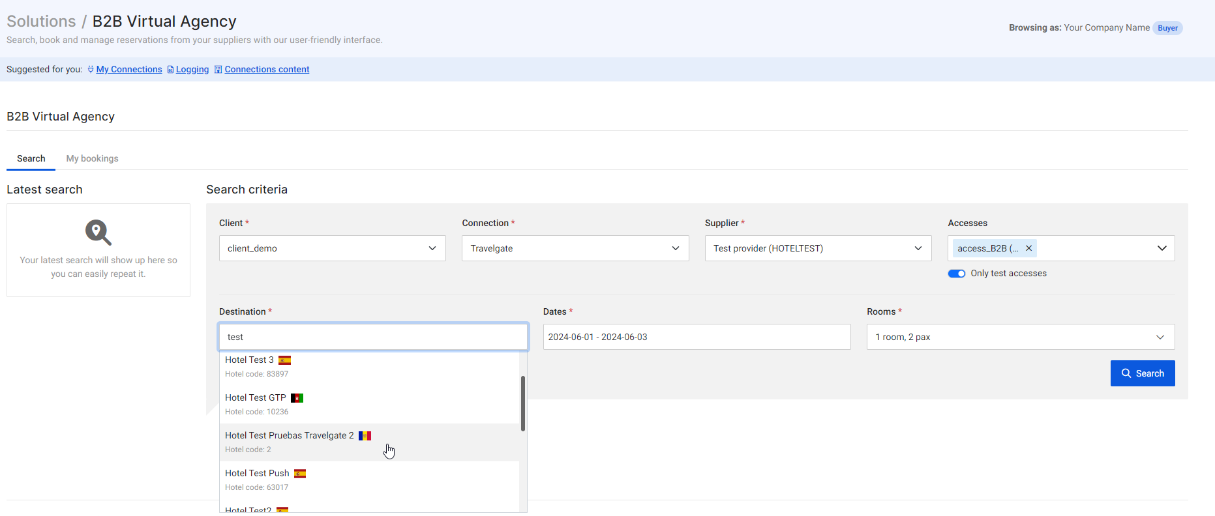
Task: Select Hotel Test Pruebas Travelgate 2 suggestion
Action: click(369, 442)
